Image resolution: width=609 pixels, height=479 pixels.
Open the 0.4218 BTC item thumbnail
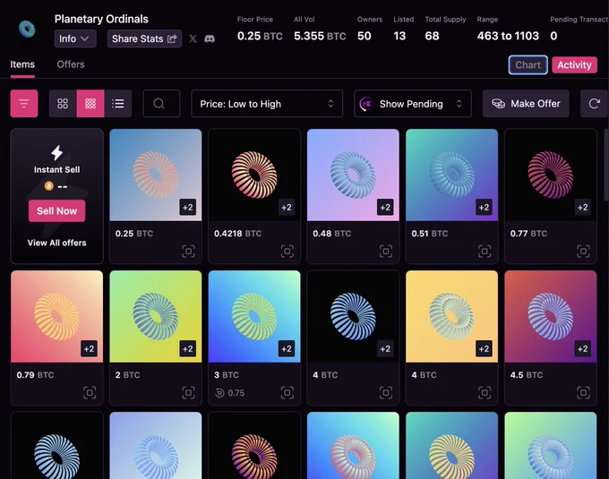pos(254,175)
